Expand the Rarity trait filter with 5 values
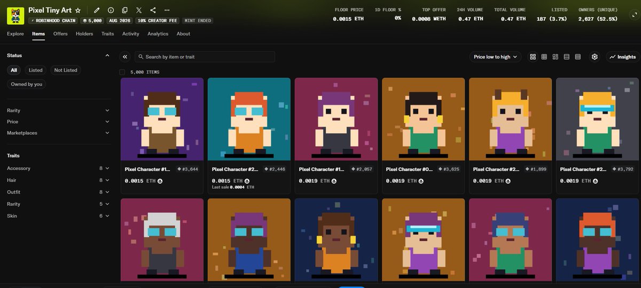 [x=58, y=204]
